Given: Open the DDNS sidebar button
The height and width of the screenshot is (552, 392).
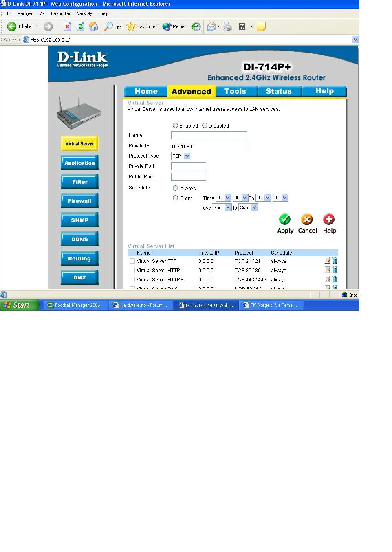Looking at the screenshot, I should point(79,239).
